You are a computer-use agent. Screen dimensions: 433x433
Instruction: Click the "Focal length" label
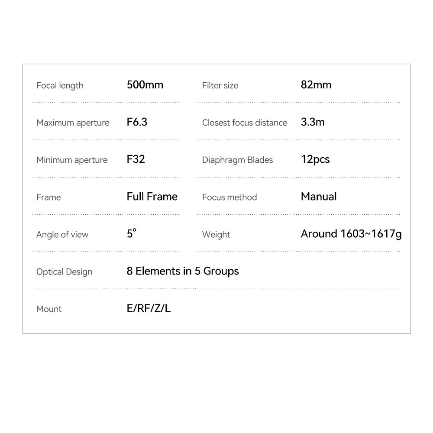pyautogui.click(x=60, y=86)
